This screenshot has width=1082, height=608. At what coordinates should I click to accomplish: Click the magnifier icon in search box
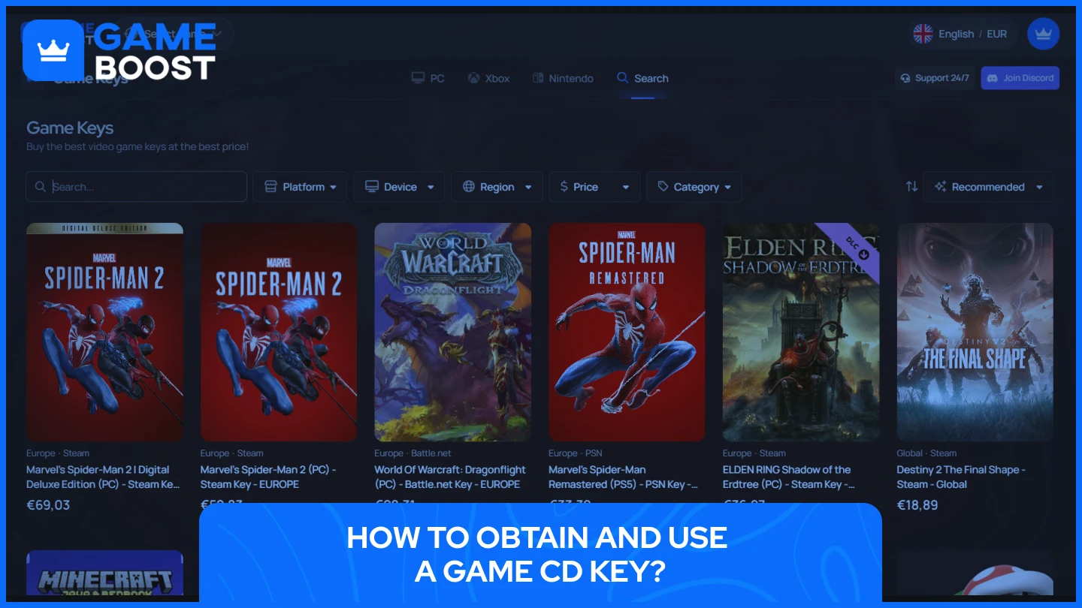click(40, 187)
